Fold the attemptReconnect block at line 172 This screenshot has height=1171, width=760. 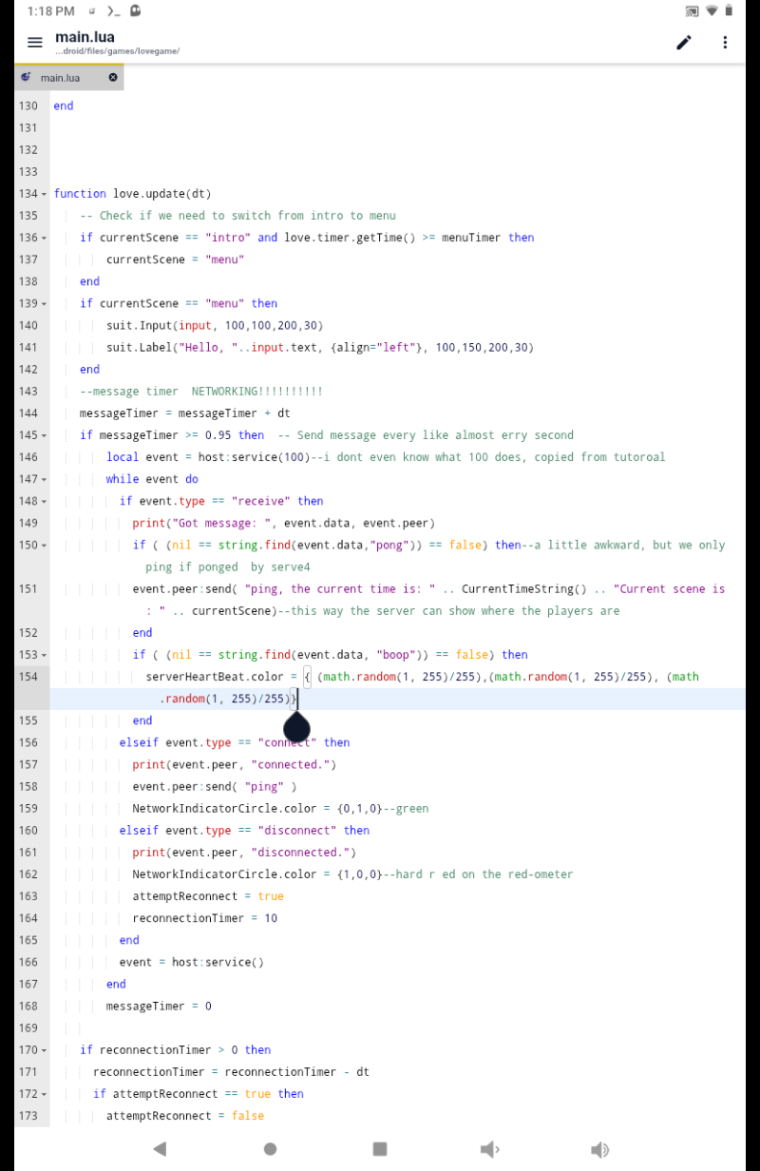tap(45, 1094)
